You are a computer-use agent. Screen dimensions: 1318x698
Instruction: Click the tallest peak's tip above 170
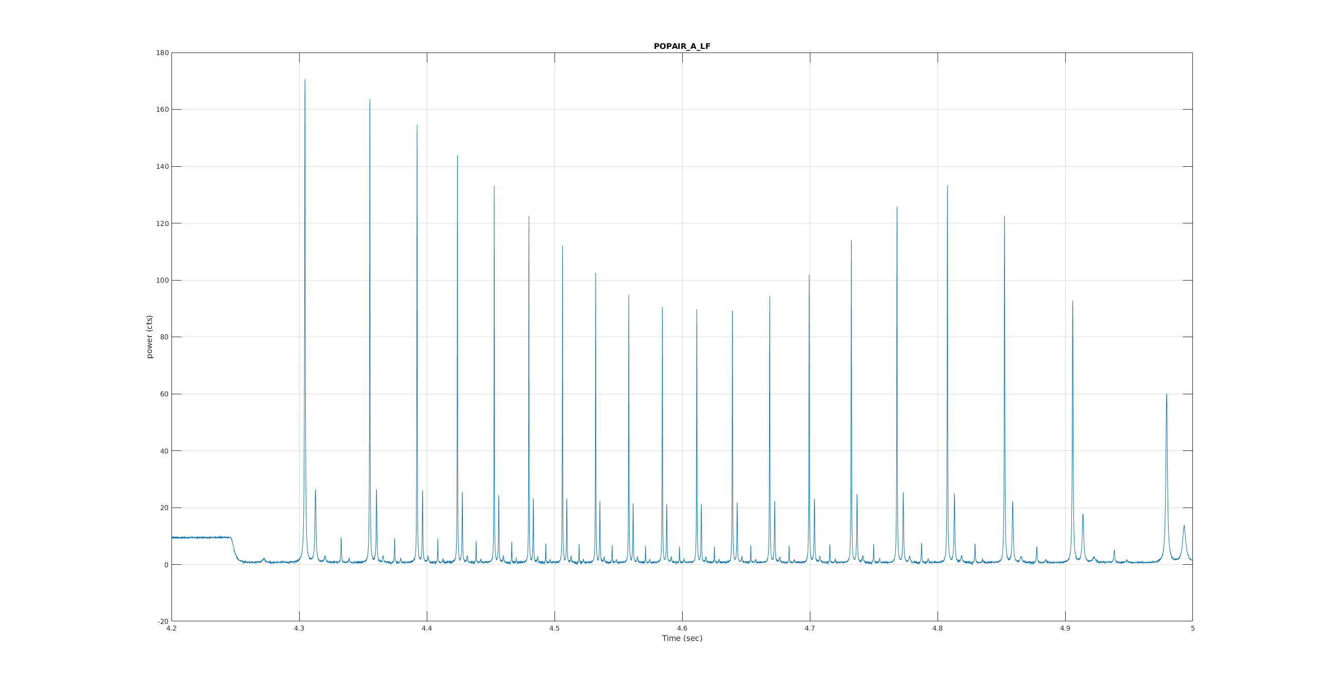click(305, 80)
